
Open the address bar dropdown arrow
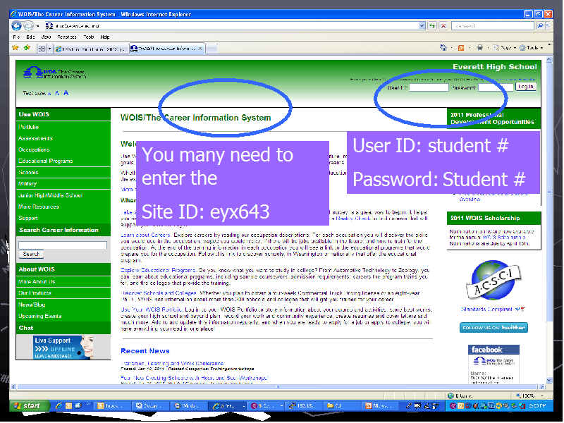422,26
